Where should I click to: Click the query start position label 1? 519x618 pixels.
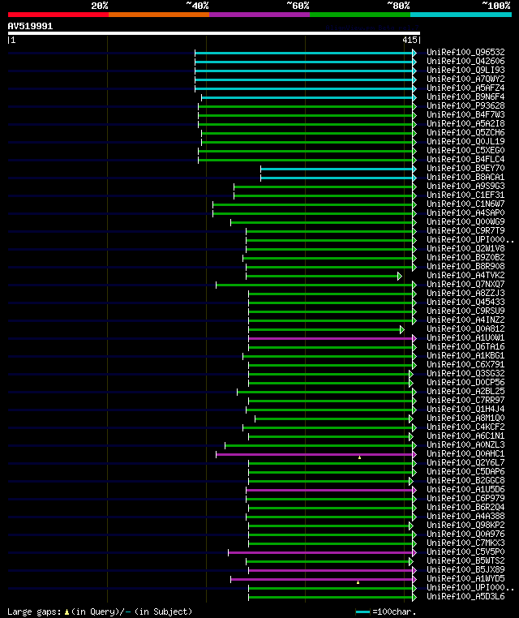[x=13, y=41]
